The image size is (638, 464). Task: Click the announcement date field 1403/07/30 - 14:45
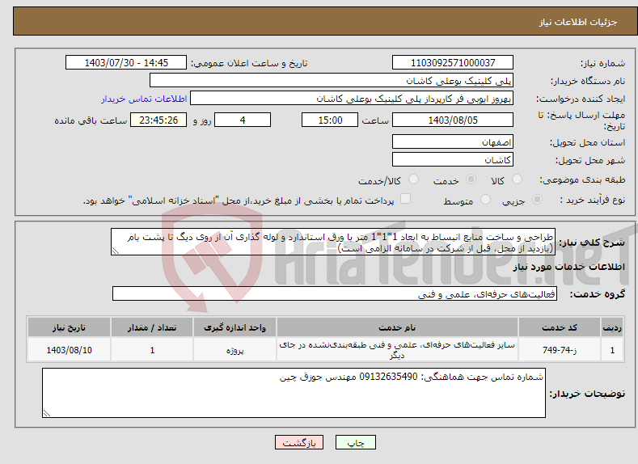[126, 62]
